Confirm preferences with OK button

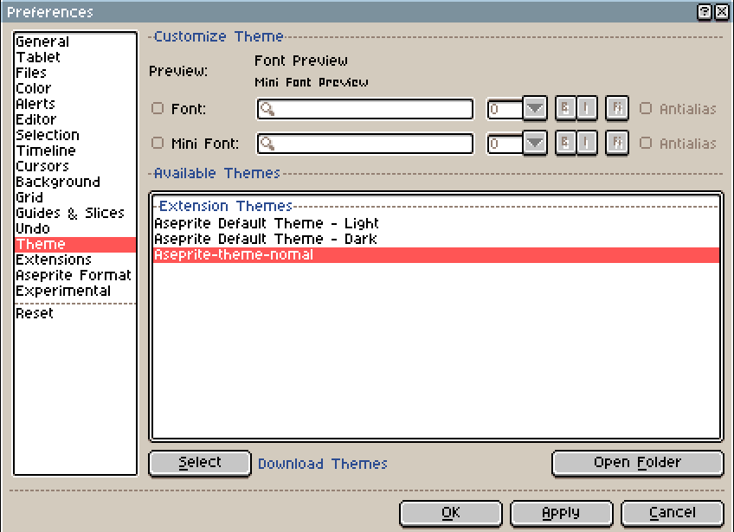pyautogui.click(x=451, y=513)
